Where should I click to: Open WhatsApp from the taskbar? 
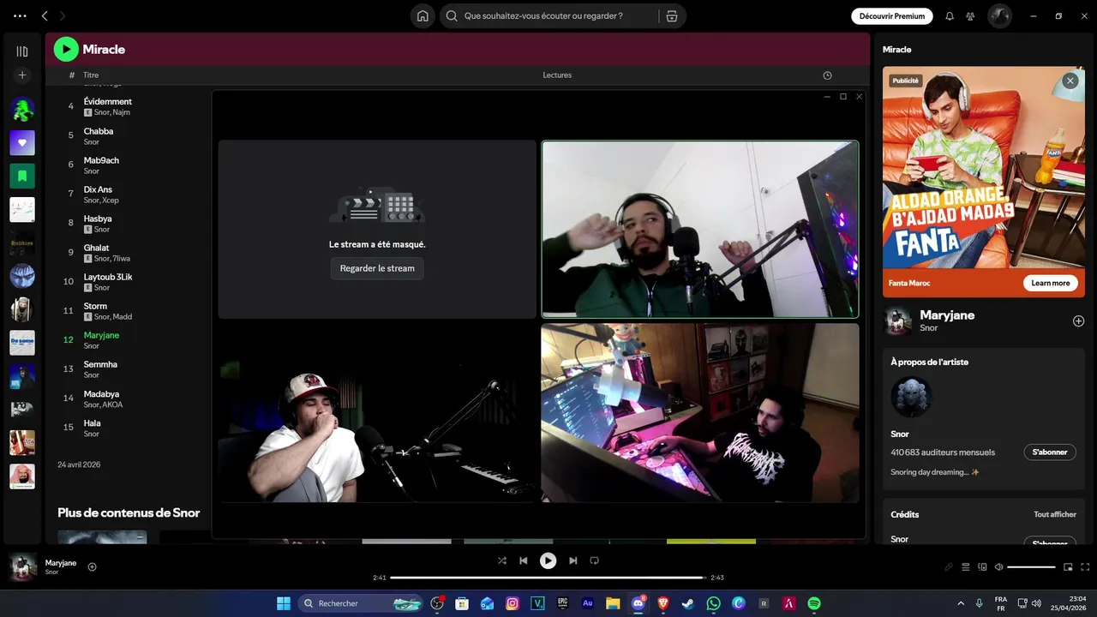[x=713, y=603]
